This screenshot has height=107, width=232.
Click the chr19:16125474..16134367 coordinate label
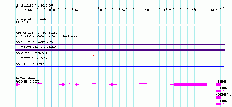[x=34, y=6]
